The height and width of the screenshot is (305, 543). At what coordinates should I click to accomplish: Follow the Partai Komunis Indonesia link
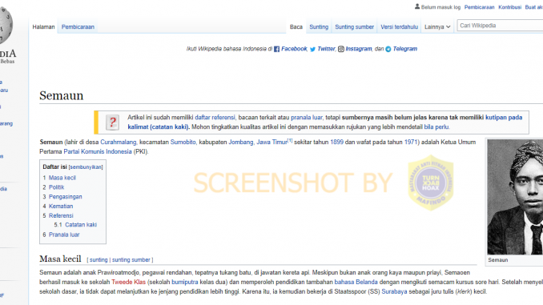[x=98, y=151]
